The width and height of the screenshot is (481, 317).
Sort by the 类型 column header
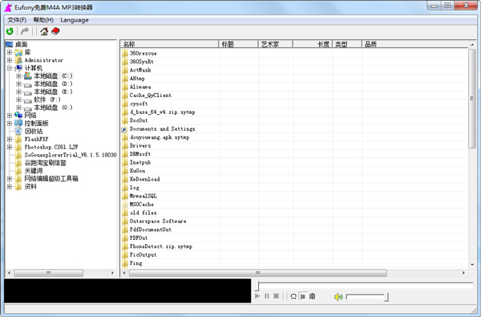[x=347, y=44]
